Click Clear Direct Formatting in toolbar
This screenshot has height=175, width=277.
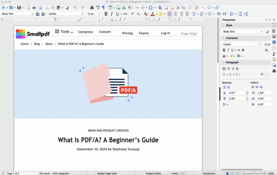pos(146,14)
